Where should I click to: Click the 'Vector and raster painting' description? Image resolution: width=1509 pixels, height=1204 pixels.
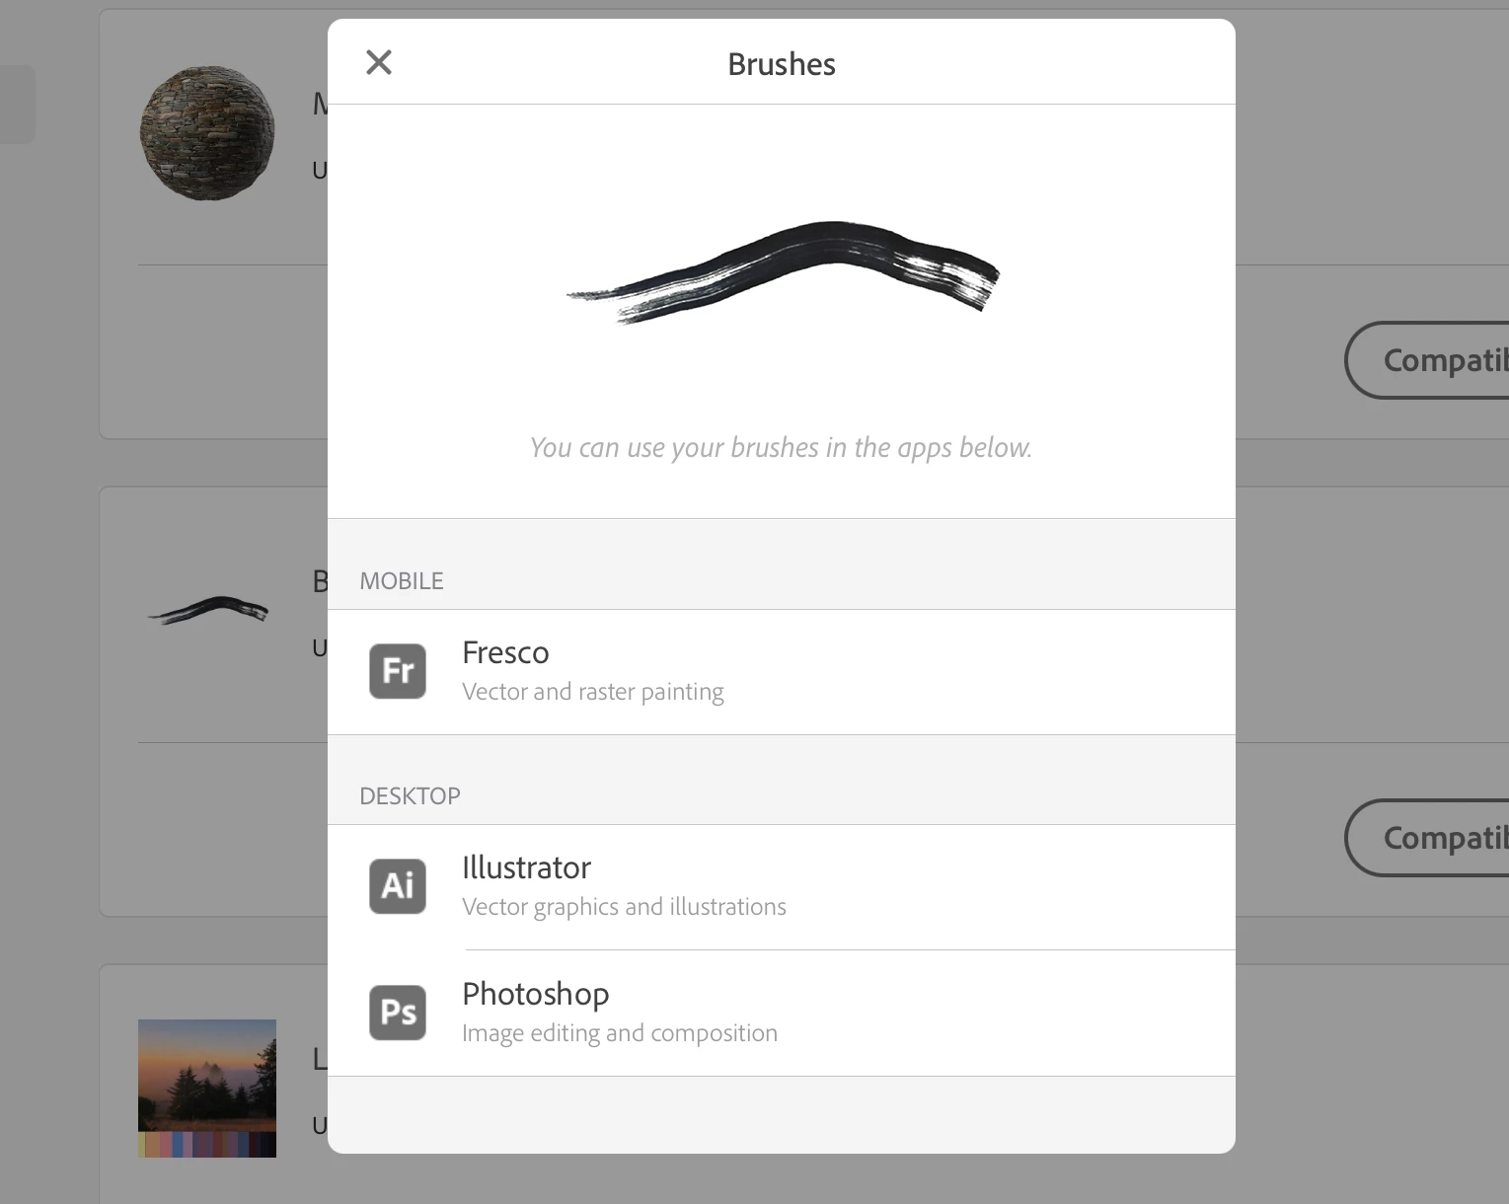coord(593,692)
